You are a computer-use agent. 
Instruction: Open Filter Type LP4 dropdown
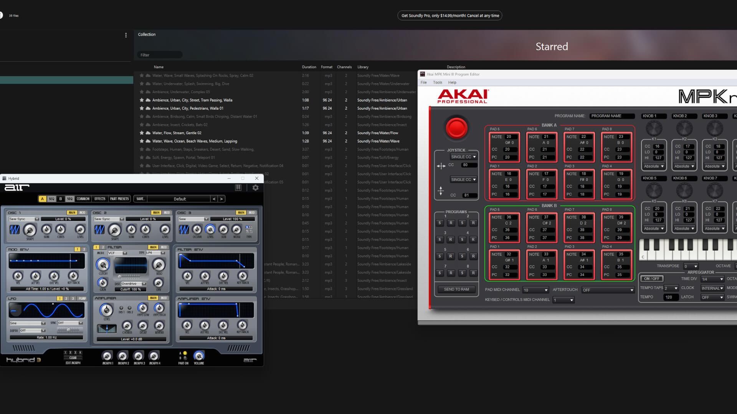pos(155,253)
